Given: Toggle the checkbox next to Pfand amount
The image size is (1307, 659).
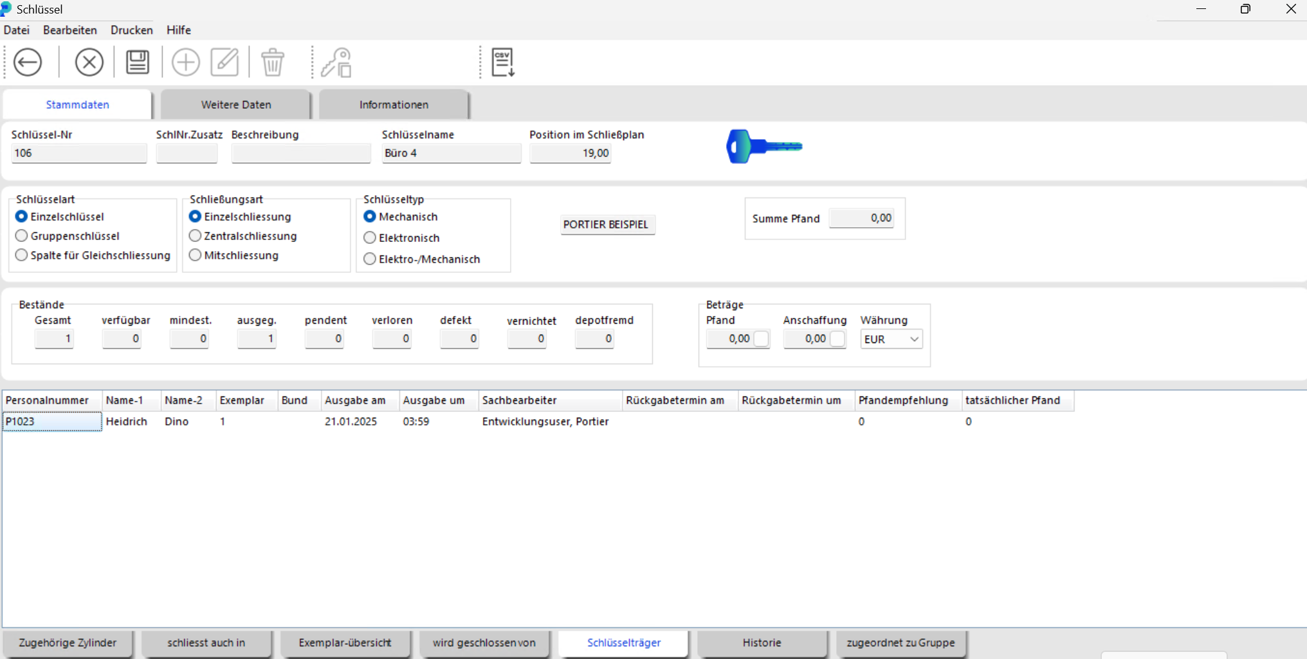Looking at the screenshot, I should [x=761, y=339].
